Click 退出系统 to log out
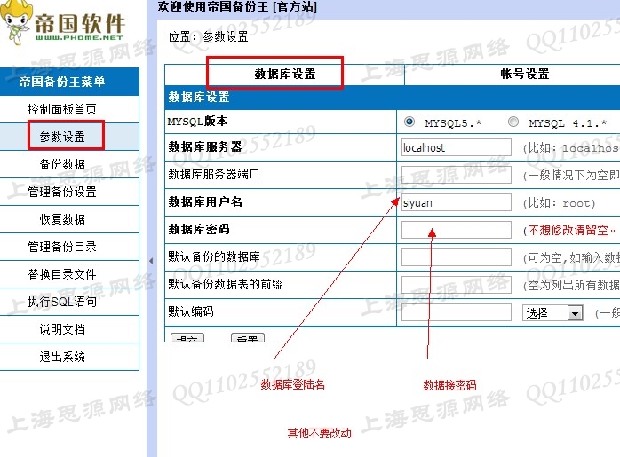620x457 pixels. (x=62, y=357)
